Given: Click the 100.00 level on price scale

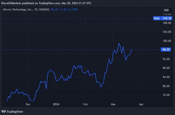Looking at the screenshot, I should [166, 41].
